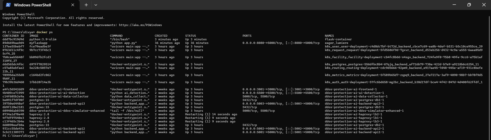Click the "Restarting (1) 14 seconds ago" status
Viewport: 491px width, 140px height.
tap(211, 114)
